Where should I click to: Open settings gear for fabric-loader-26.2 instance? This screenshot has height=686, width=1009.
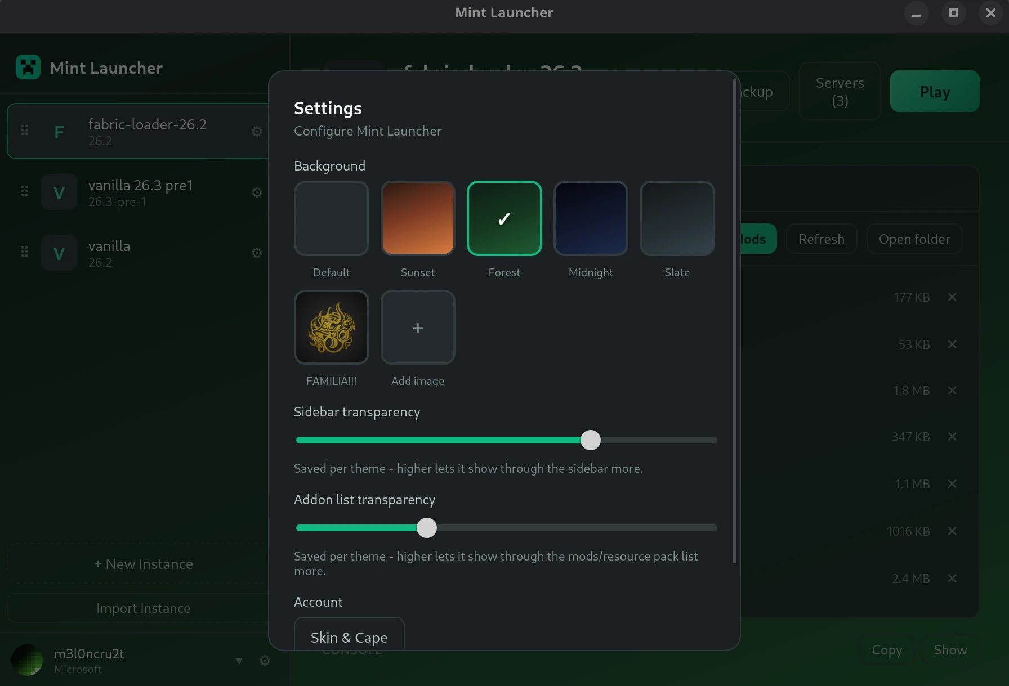(x=257, y=132)
